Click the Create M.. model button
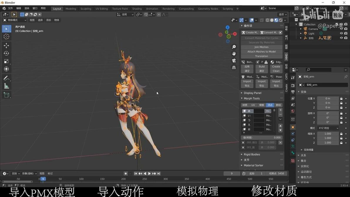 coord(250,32)
